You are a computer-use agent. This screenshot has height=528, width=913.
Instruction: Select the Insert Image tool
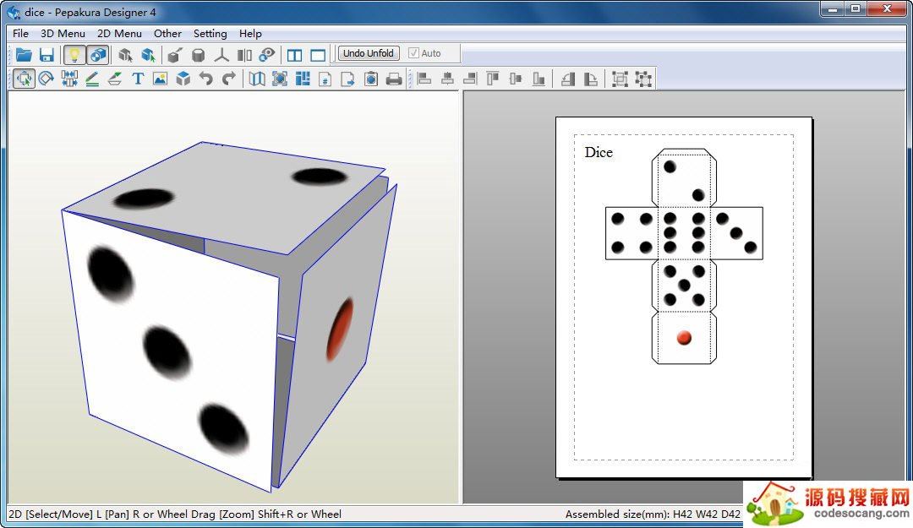click(159, 78)
